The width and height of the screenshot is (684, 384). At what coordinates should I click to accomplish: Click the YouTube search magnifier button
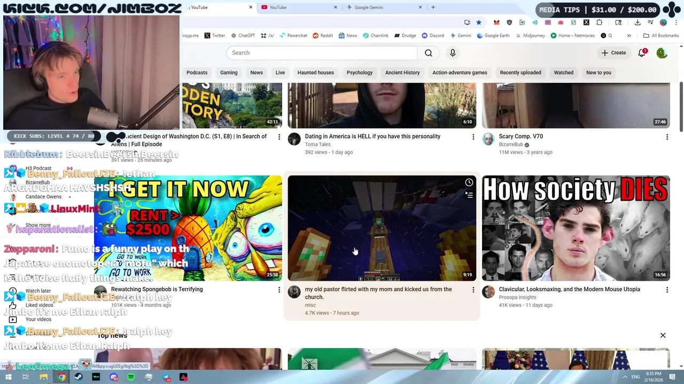(428, 53)
